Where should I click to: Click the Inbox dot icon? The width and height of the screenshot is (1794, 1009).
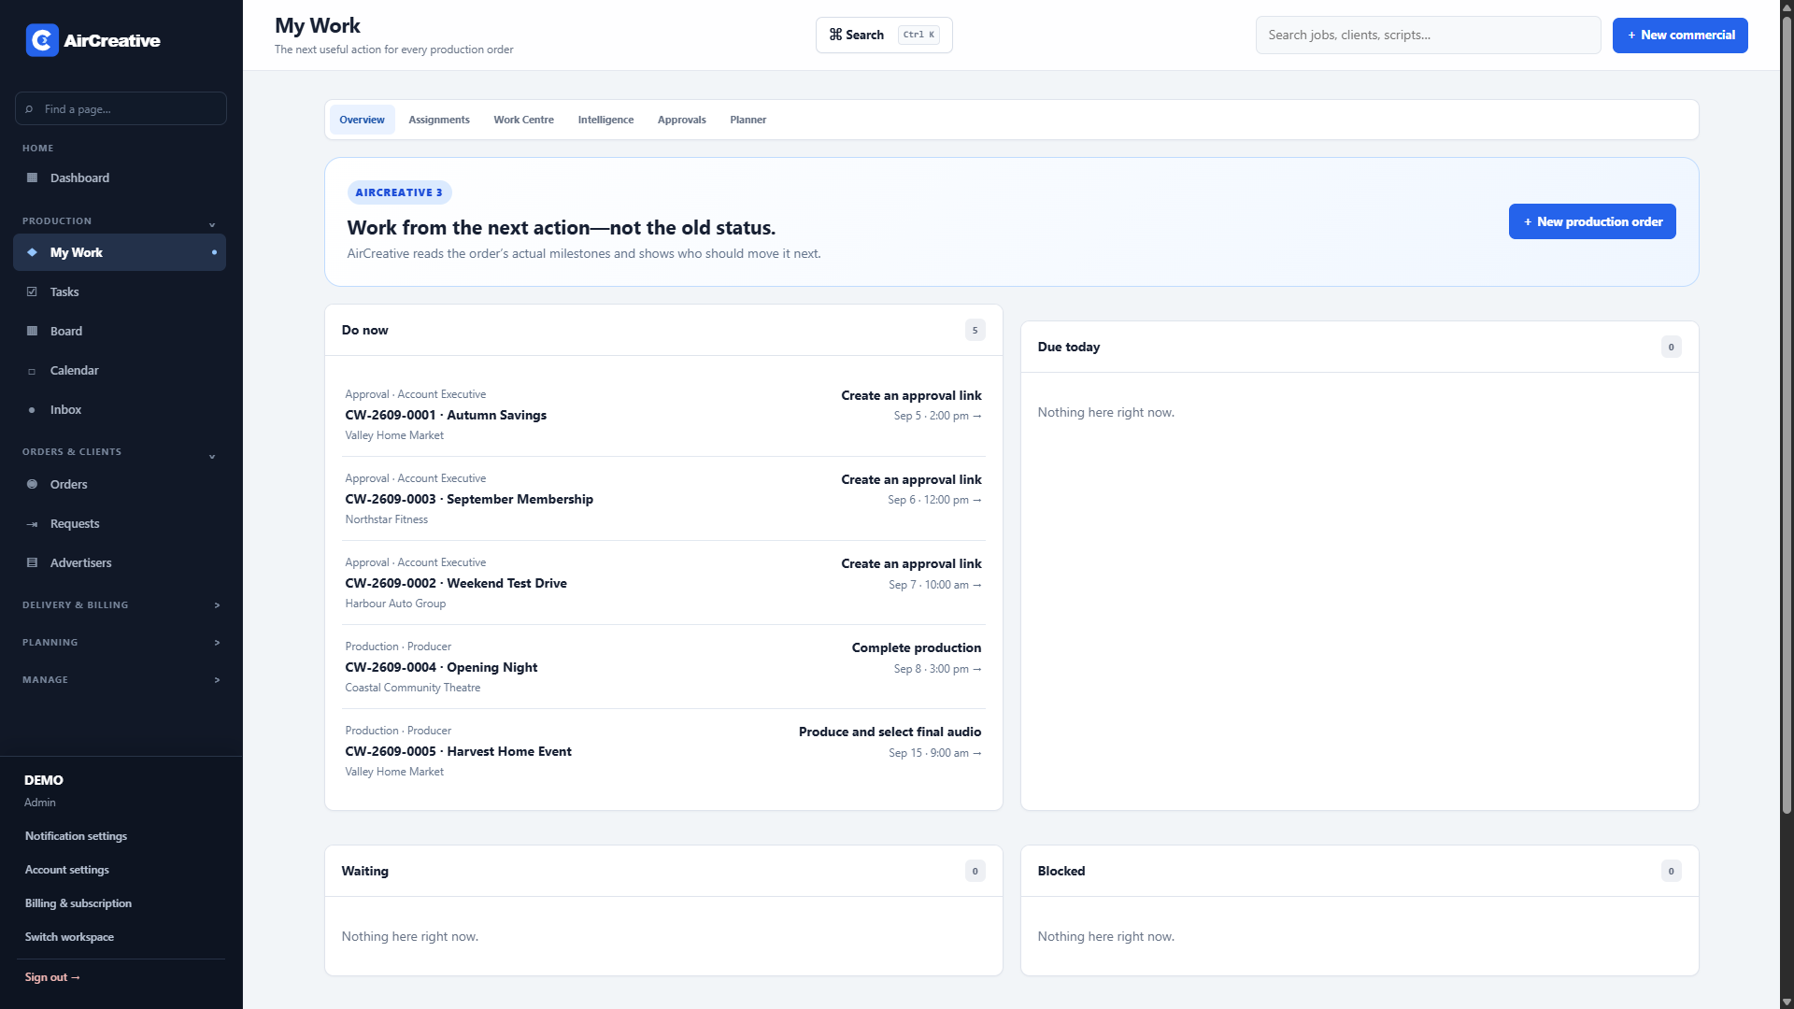pyautogui.click(x=32, y=410)
